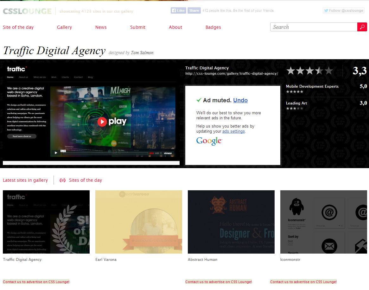Undo the muted ad
The height and width of the screenshot is (290, 369).
pyautogui.click(x=240, y=100)
